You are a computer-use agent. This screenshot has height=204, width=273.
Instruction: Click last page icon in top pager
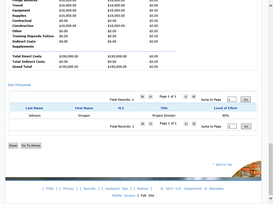tap(194, 96)
